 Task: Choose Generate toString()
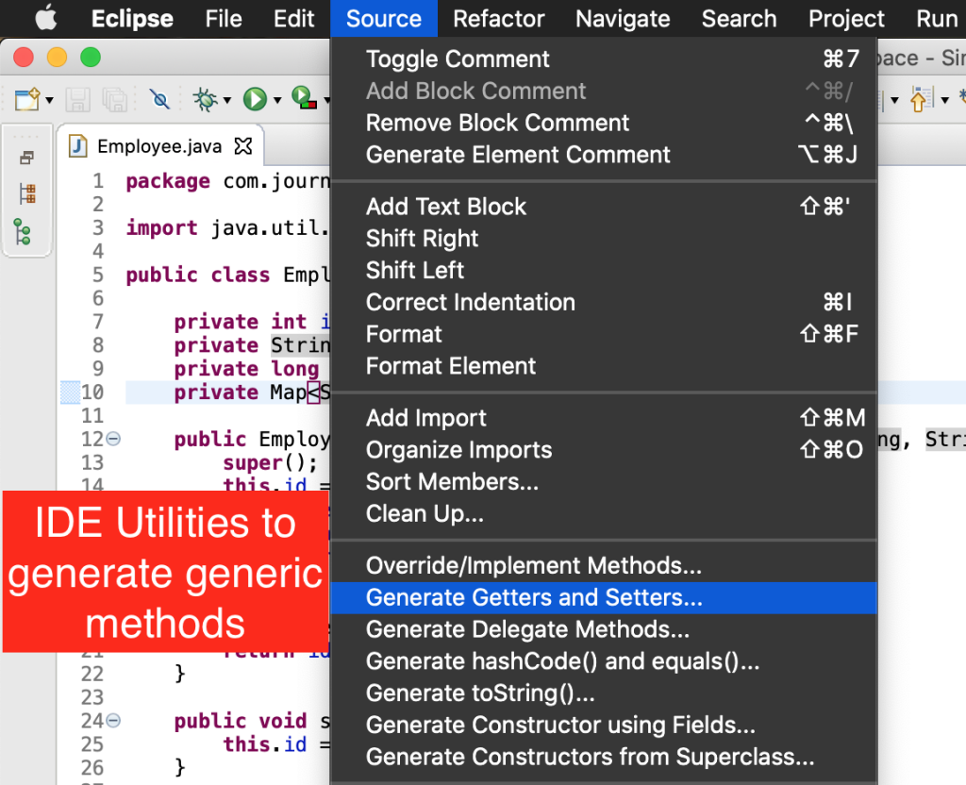604,693
